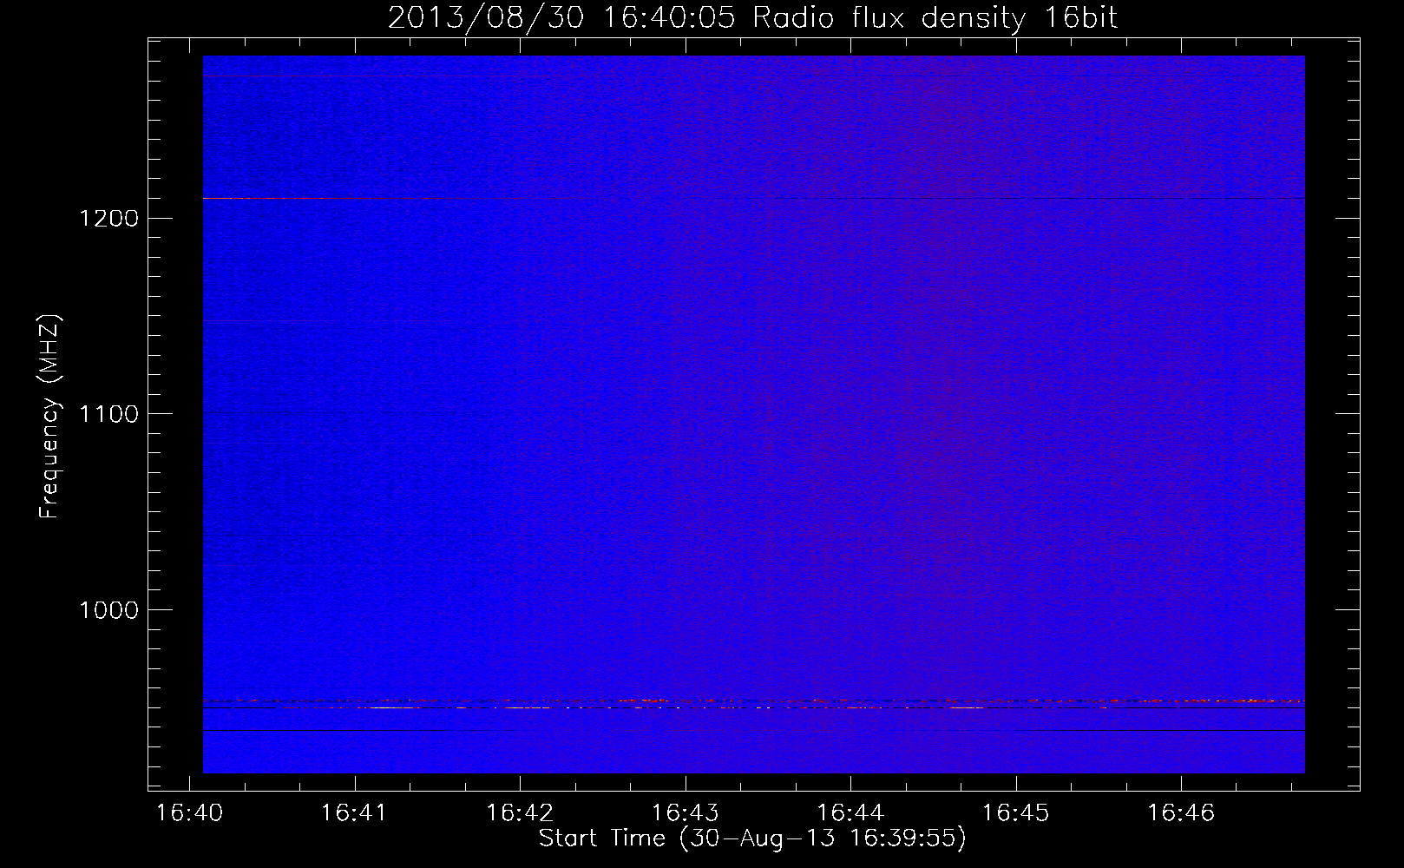The width and height of the screenshot is (1404, 868).
Task: Click the white streak below the 955 MHz band
Action: (395, 708)
